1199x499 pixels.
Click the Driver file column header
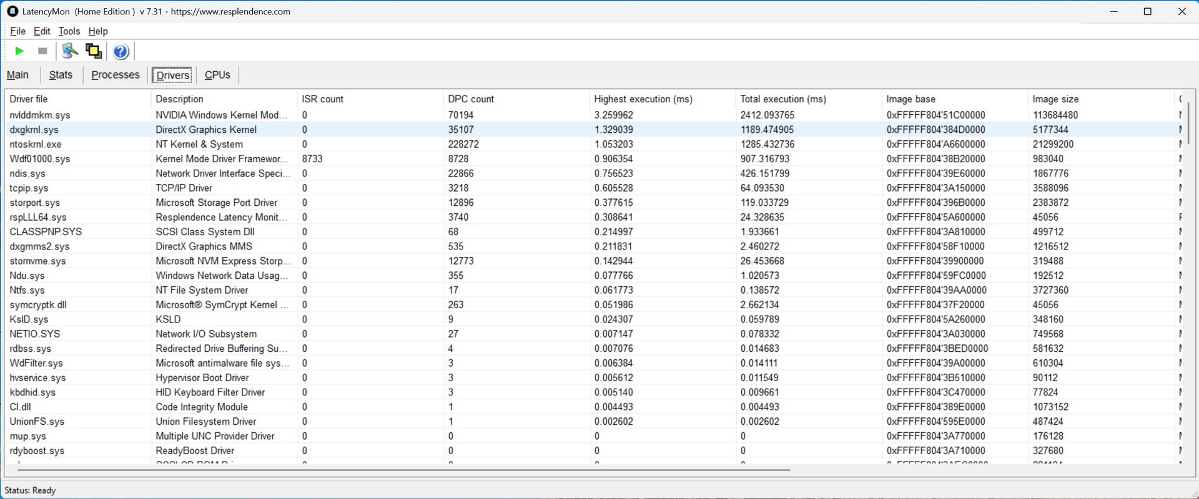29,99
